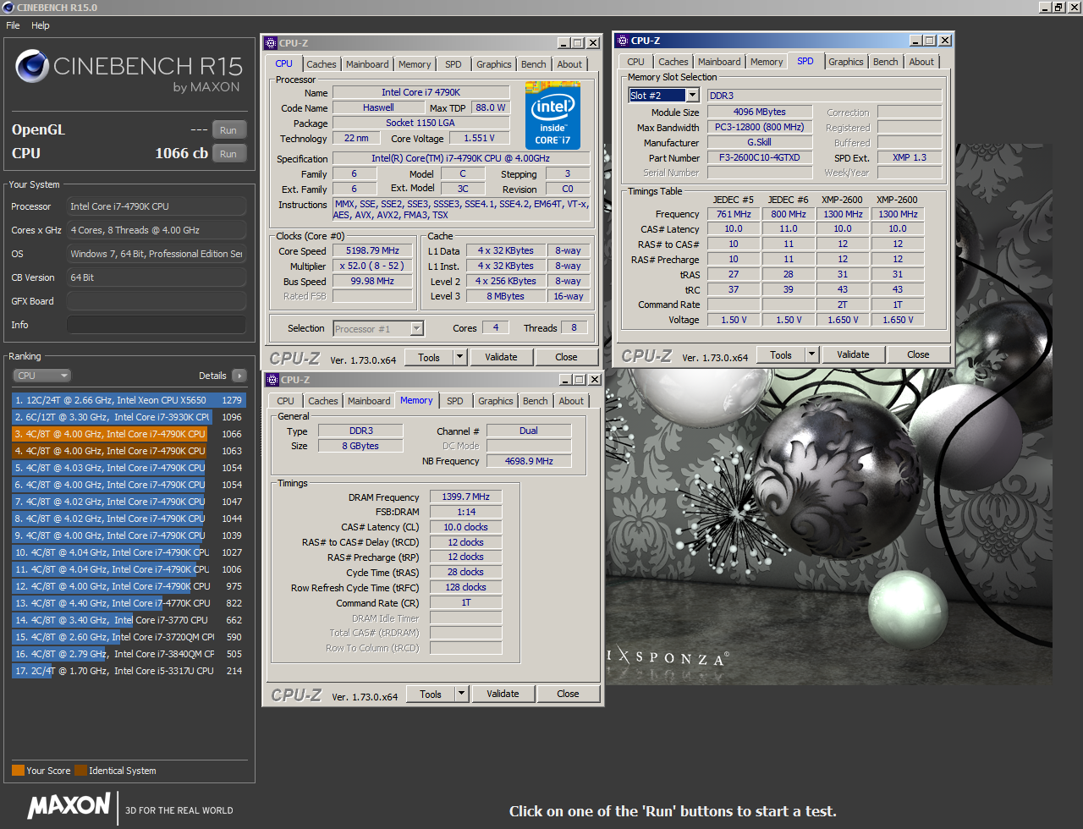Run the OpenGL benchmark test
Viewport: 1083px width, 829px height.
pyautogui.click(x=228, y=130)
